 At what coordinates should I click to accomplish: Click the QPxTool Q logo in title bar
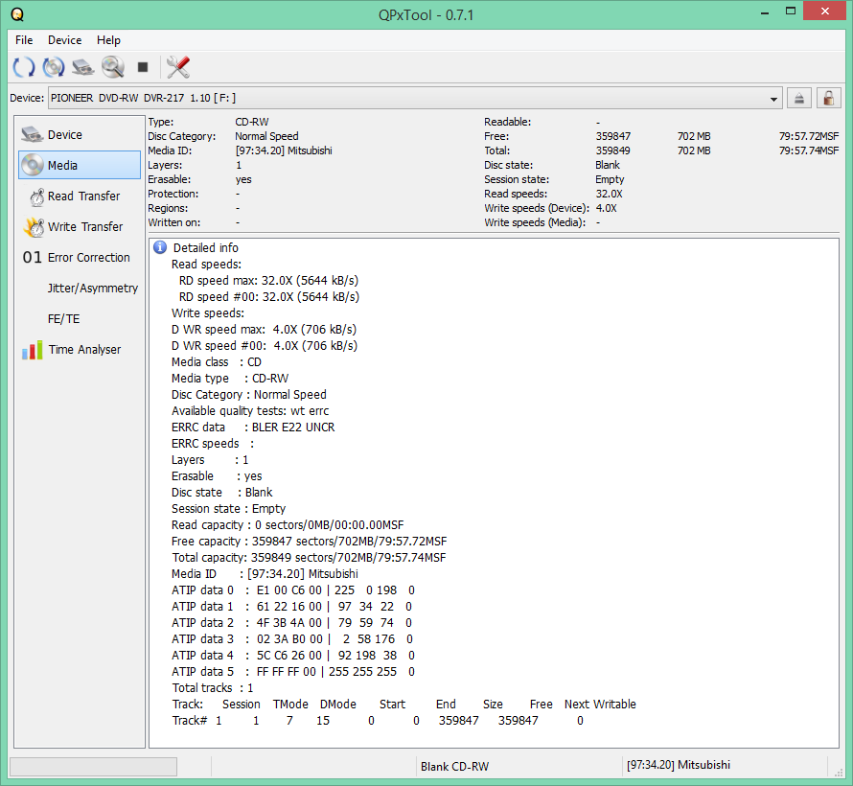pos(17,14)
